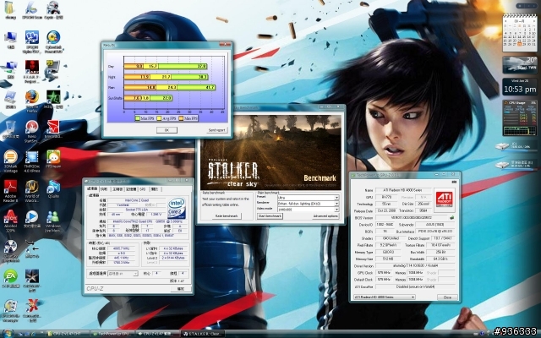This screenshot has width=541, height=338.
Task: Switch to the TechPowerUp GPU-Z taskbar button
Action: [x=112, y=334]
